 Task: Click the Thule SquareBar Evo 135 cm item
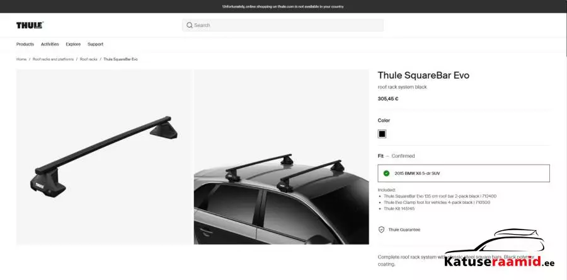pyautogui.click(x=440, y=196)
